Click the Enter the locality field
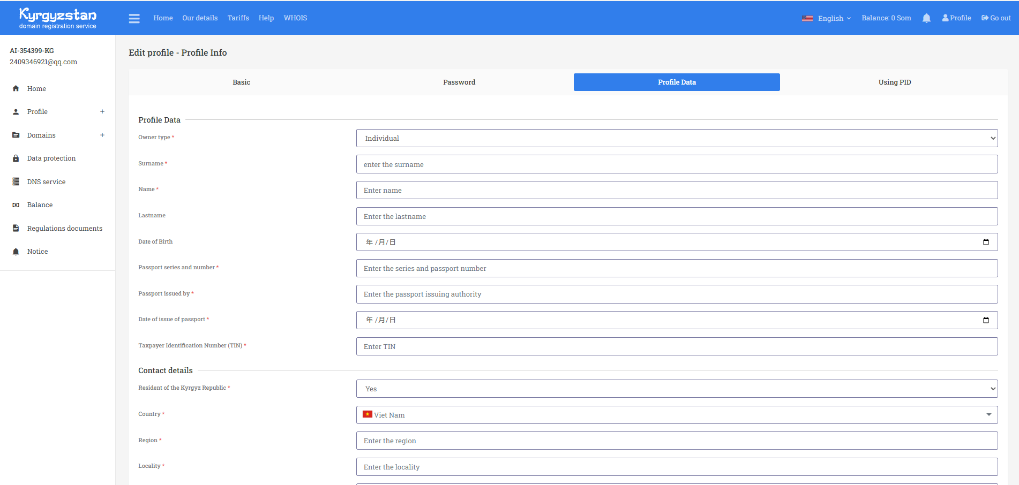Viewport: 1019px width, 485px height. coord(677,467)
